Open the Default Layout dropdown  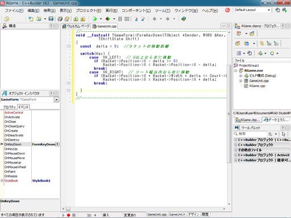pyautogui.click(x=269, y=10)
